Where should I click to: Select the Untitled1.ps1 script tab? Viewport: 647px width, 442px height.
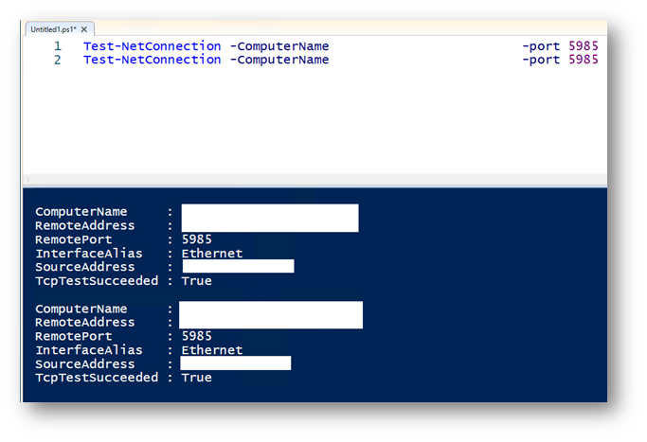pos(61,29)
